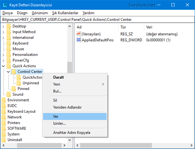Click the Personalization folder icon
The height and width of the screenshot is (149, 195).
point(9,55)
